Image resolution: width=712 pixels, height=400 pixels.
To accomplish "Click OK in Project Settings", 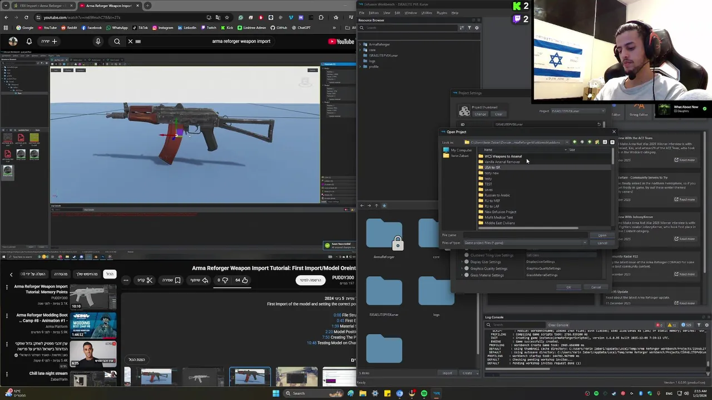I will (568, 287).
